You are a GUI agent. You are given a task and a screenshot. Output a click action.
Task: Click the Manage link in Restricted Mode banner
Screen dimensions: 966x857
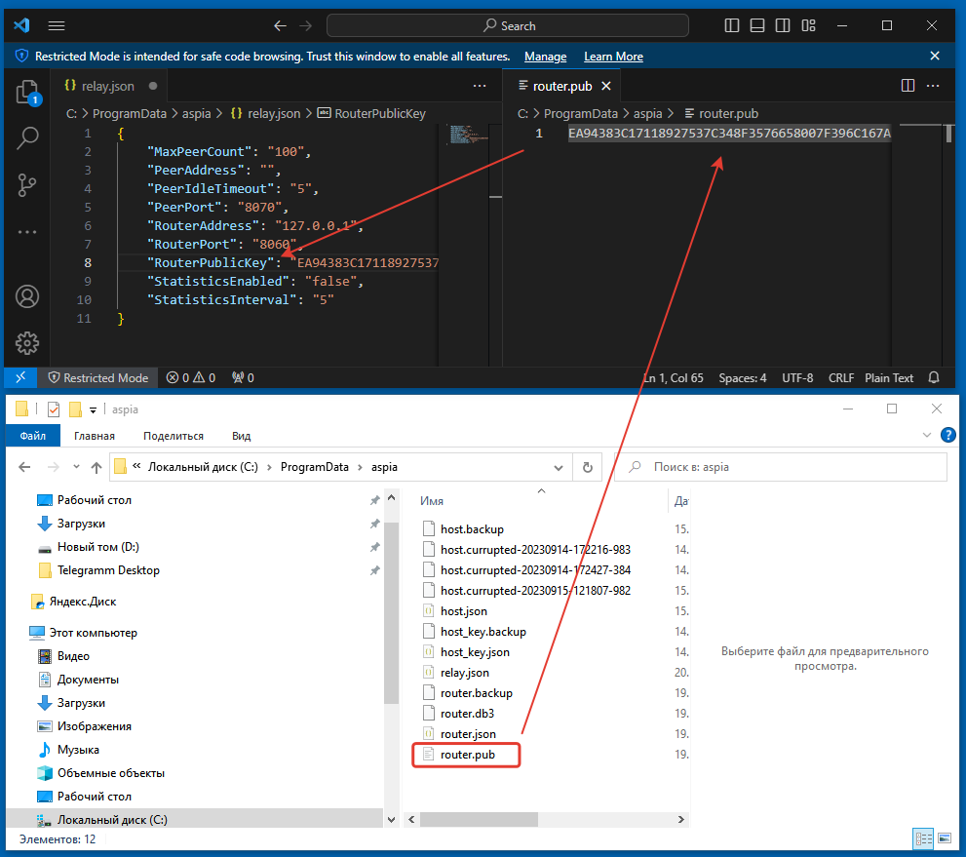[545, 57]
